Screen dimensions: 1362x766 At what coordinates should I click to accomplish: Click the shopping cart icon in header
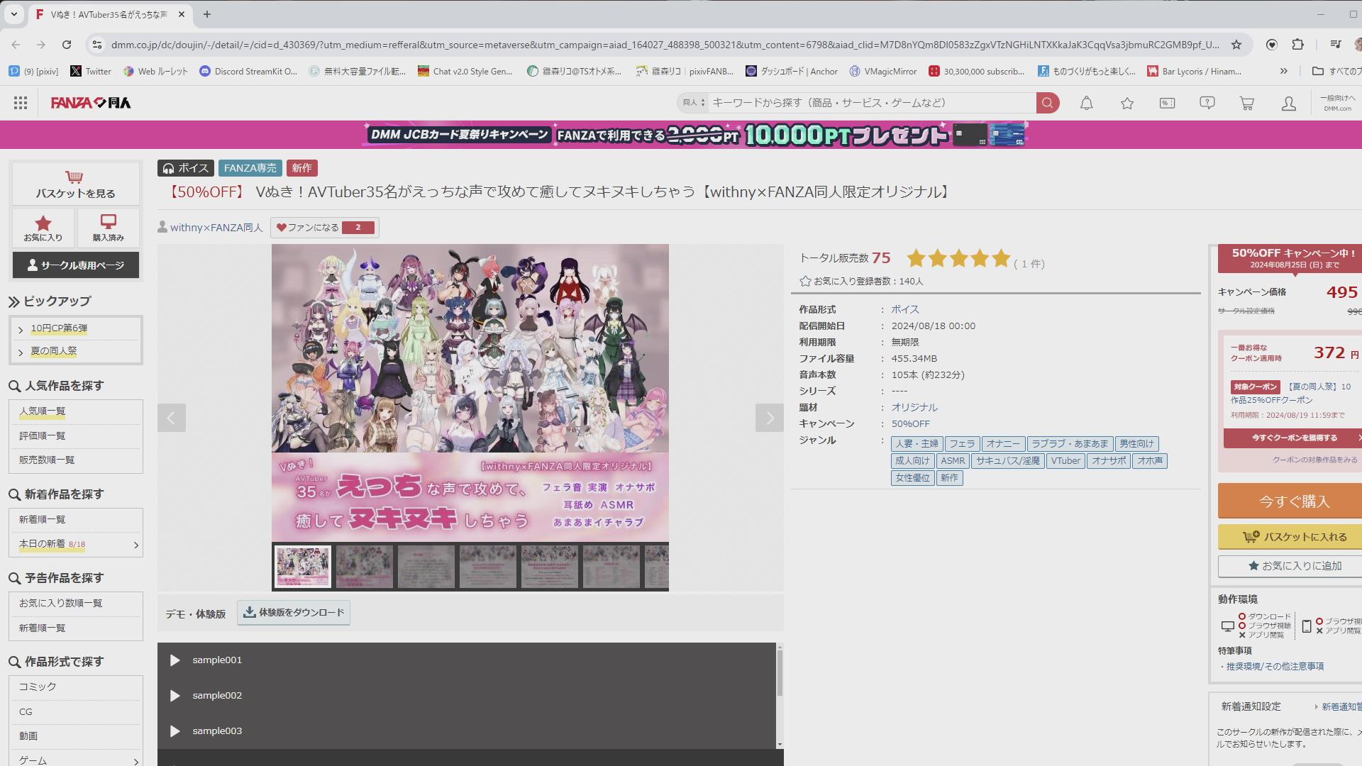[1247, 104]
